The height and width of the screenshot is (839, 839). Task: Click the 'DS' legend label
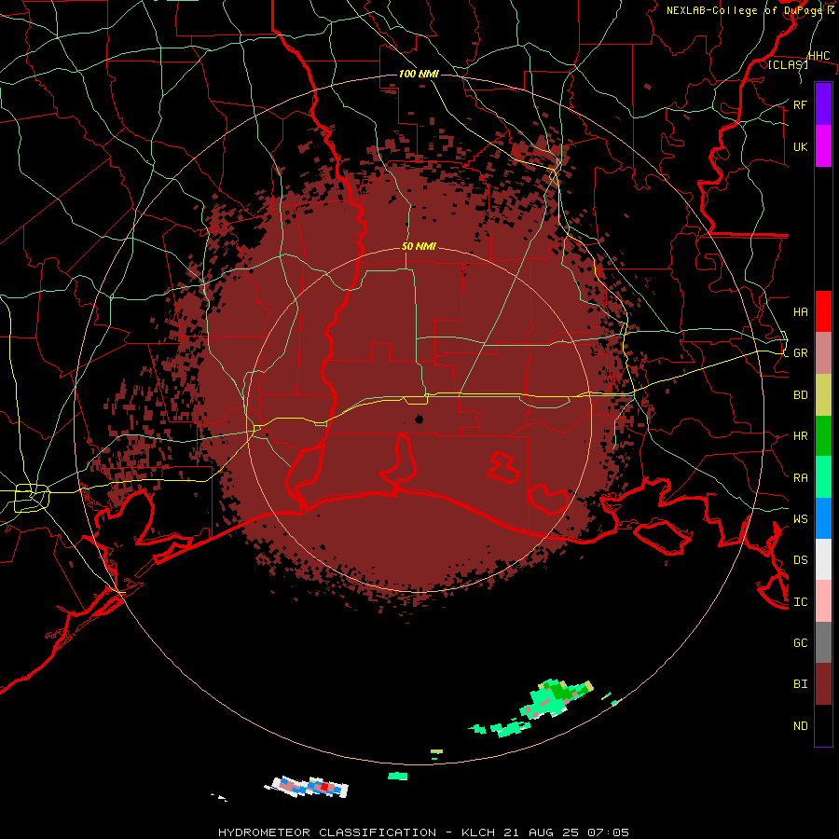pos(801,560)
